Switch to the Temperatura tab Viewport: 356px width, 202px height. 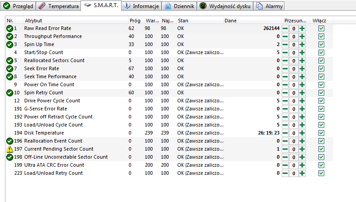tap(58, 6)
